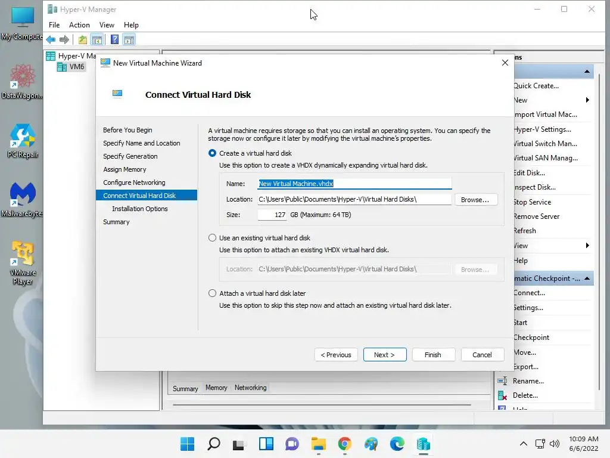This screenshot has width=610, height=458.
Task: Toggle the Show/Hide Console Tree icon
Action: click(97, 40)
